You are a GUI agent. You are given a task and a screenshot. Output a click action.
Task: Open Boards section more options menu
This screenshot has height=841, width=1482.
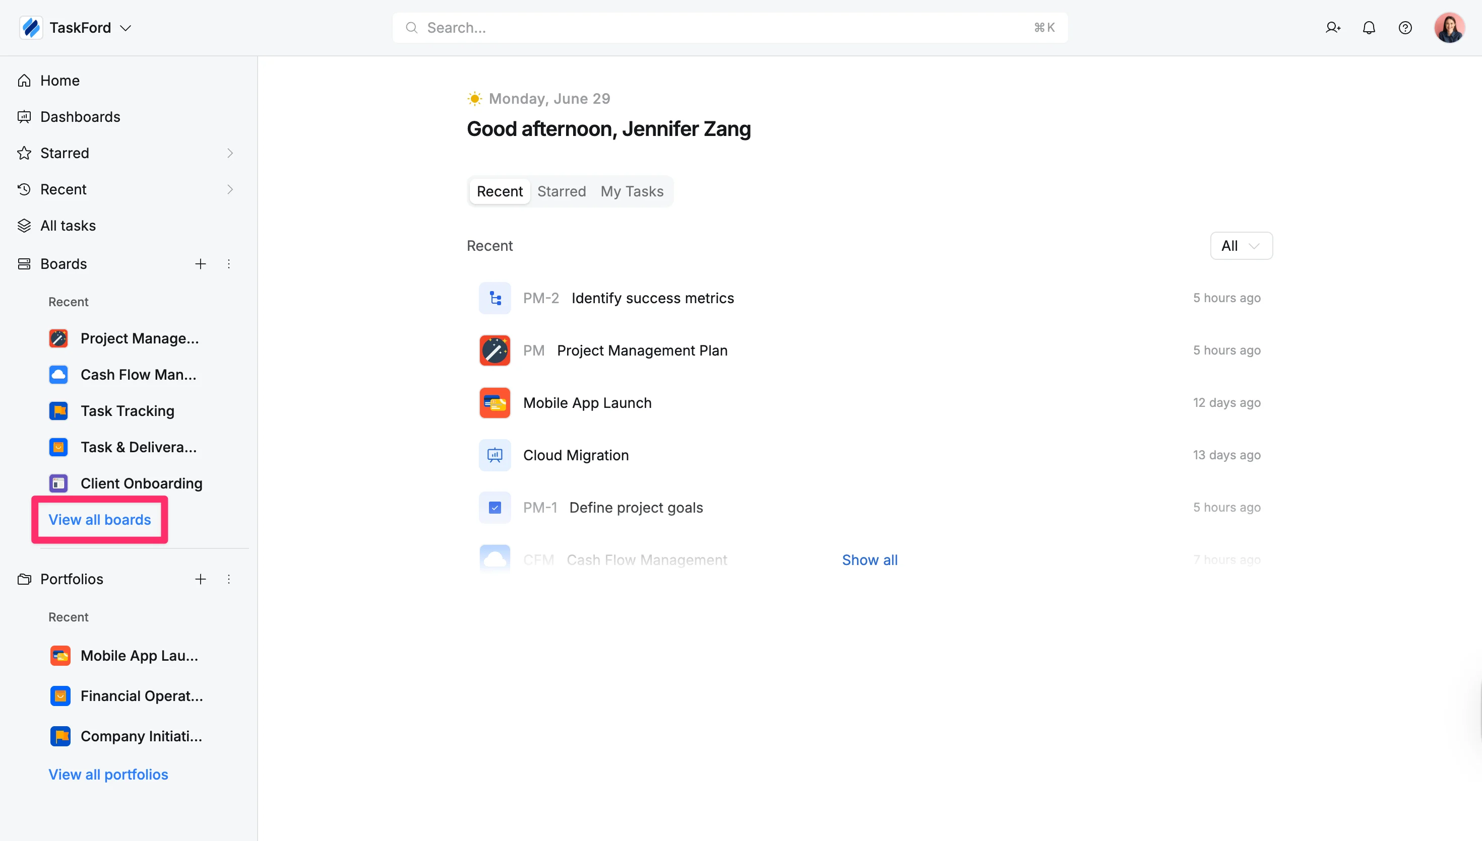click(229, 264)
